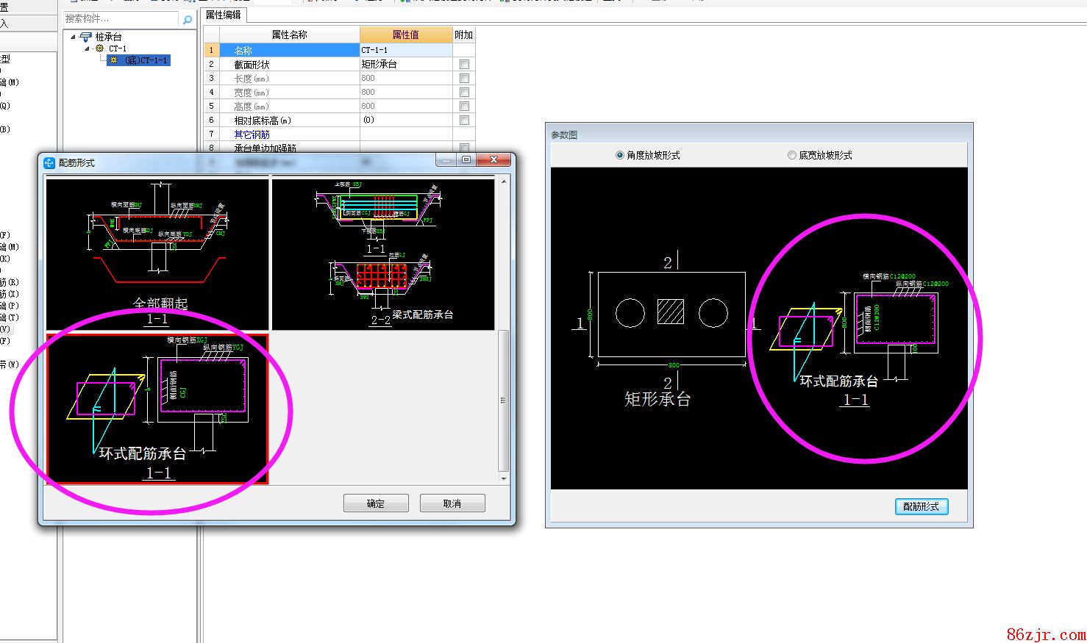Click the gear icon next to CT-1

point(100,49)
